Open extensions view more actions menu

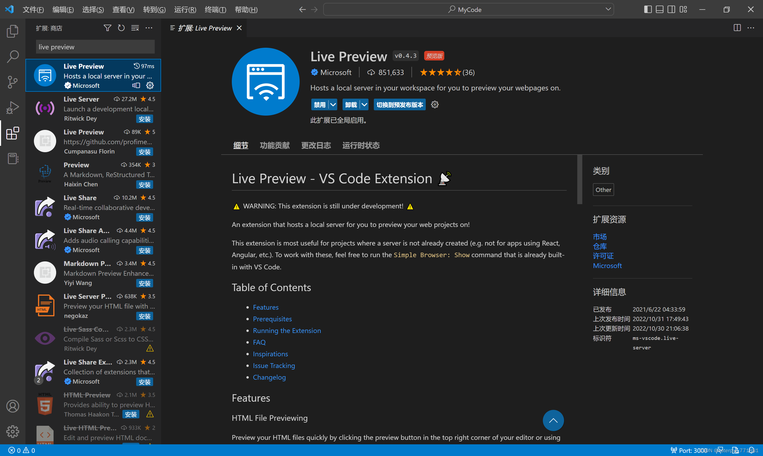[149, 28]
